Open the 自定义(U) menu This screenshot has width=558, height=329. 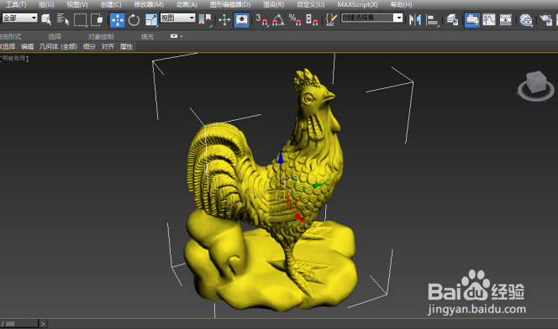point(311,5)
